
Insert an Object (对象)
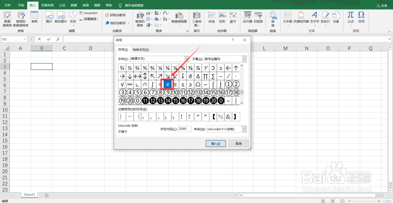(x=336, y=18)
